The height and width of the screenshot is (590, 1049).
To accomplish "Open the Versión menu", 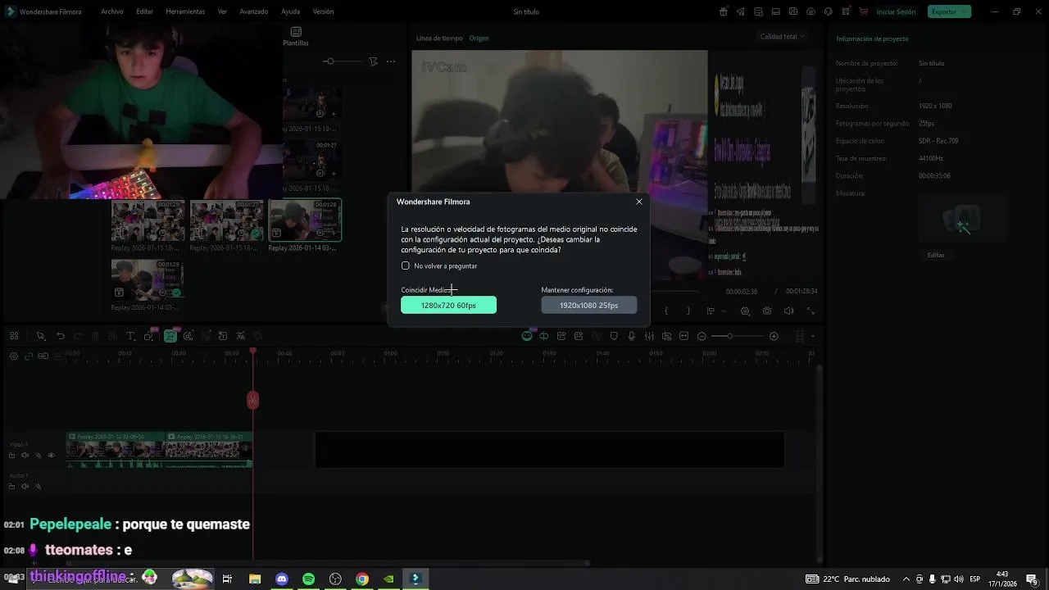I will pyautogui.click(x=323, y=11).
